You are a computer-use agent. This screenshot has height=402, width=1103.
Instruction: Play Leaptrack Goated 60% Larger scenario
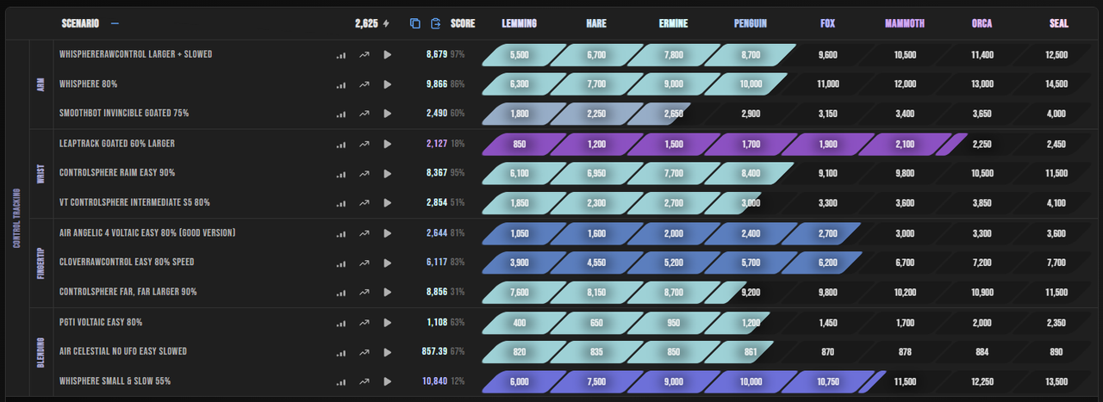(x=387, y=144)
